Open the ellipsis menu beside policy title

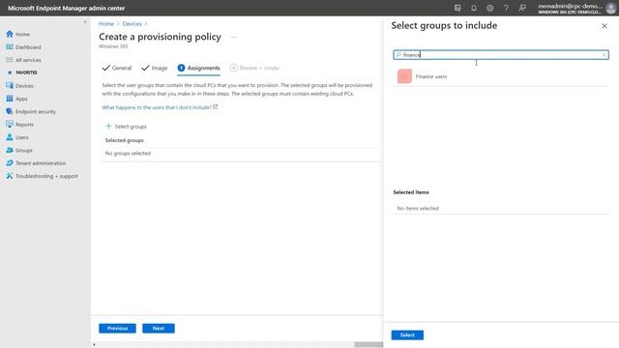(233, 37)
